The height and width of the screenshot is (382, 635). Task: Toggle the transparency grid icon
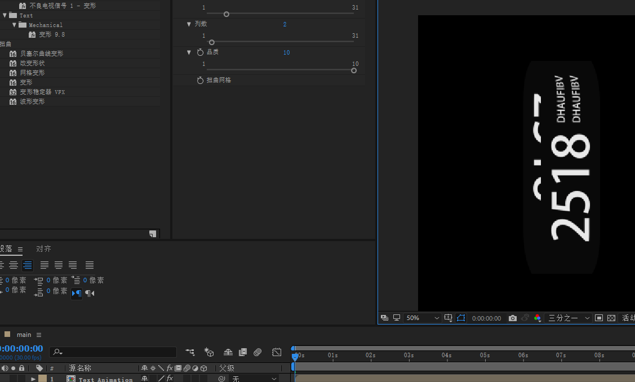coord(611,318)
